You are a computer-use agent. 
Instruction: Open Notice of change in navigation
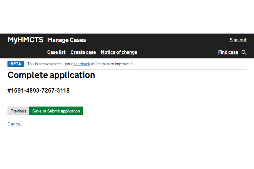tap(119, 52)
